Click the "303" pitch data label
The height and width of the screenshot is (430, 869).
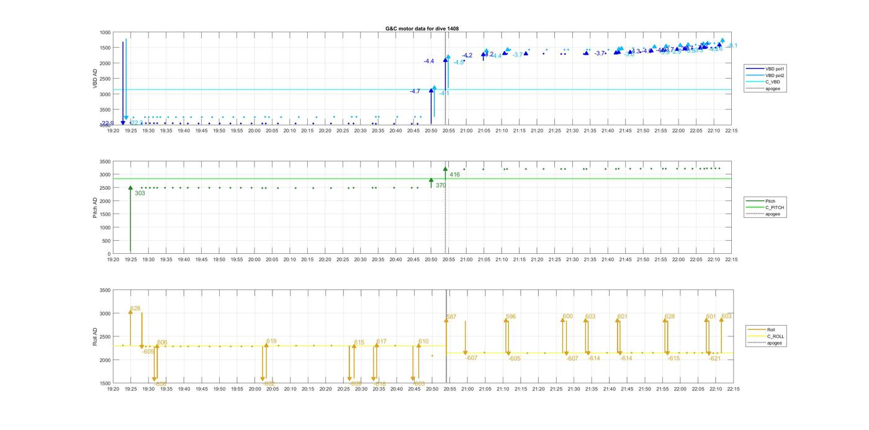pos(140,194)
